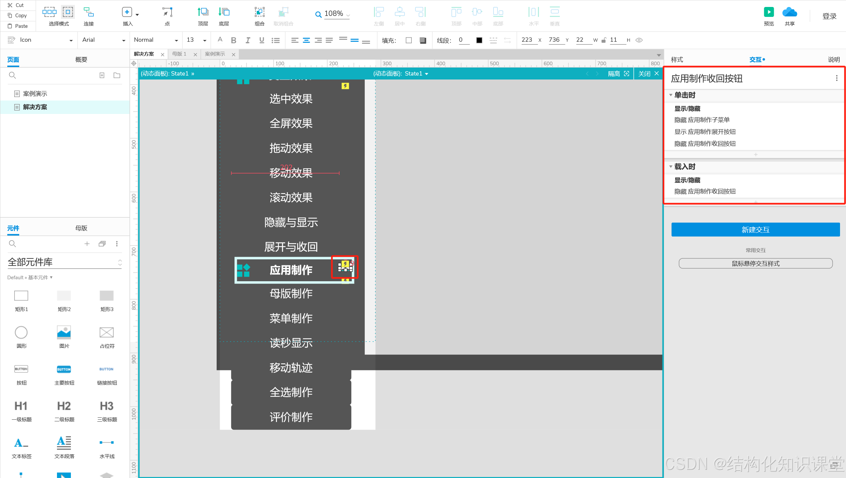846x478 pixels.
Task: Click the Preview play icon
Action: [768, 12]
